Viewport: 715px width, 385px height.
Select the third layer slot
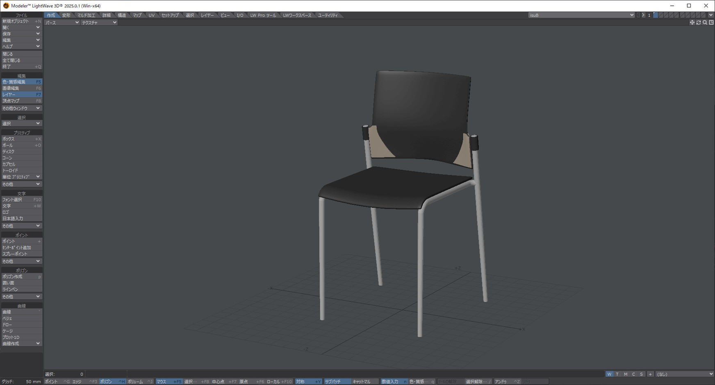[x=666, y=15]
